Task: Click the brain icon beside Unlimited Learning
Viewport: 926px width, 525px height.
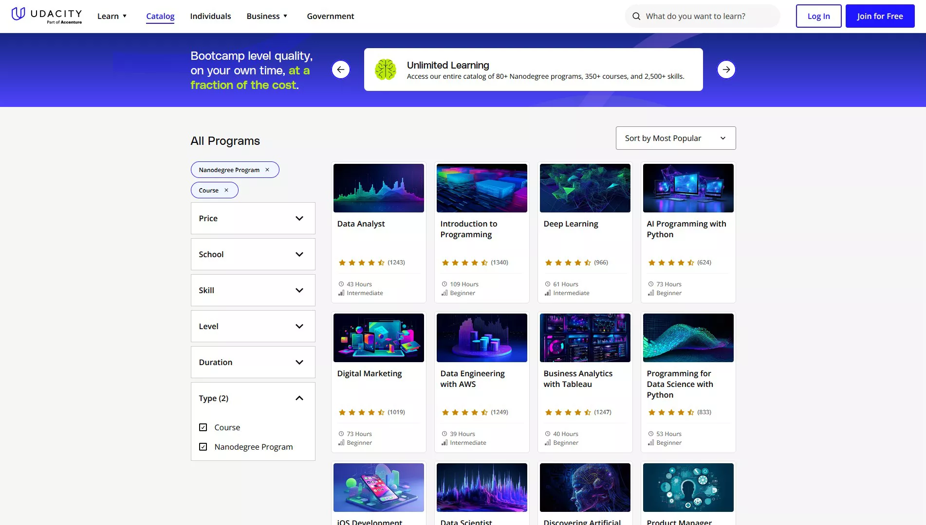Action: (386, 69)
